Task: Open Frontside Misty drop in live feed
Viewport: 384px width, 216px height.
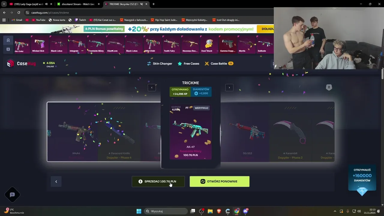Action: [x=96, y=45]
